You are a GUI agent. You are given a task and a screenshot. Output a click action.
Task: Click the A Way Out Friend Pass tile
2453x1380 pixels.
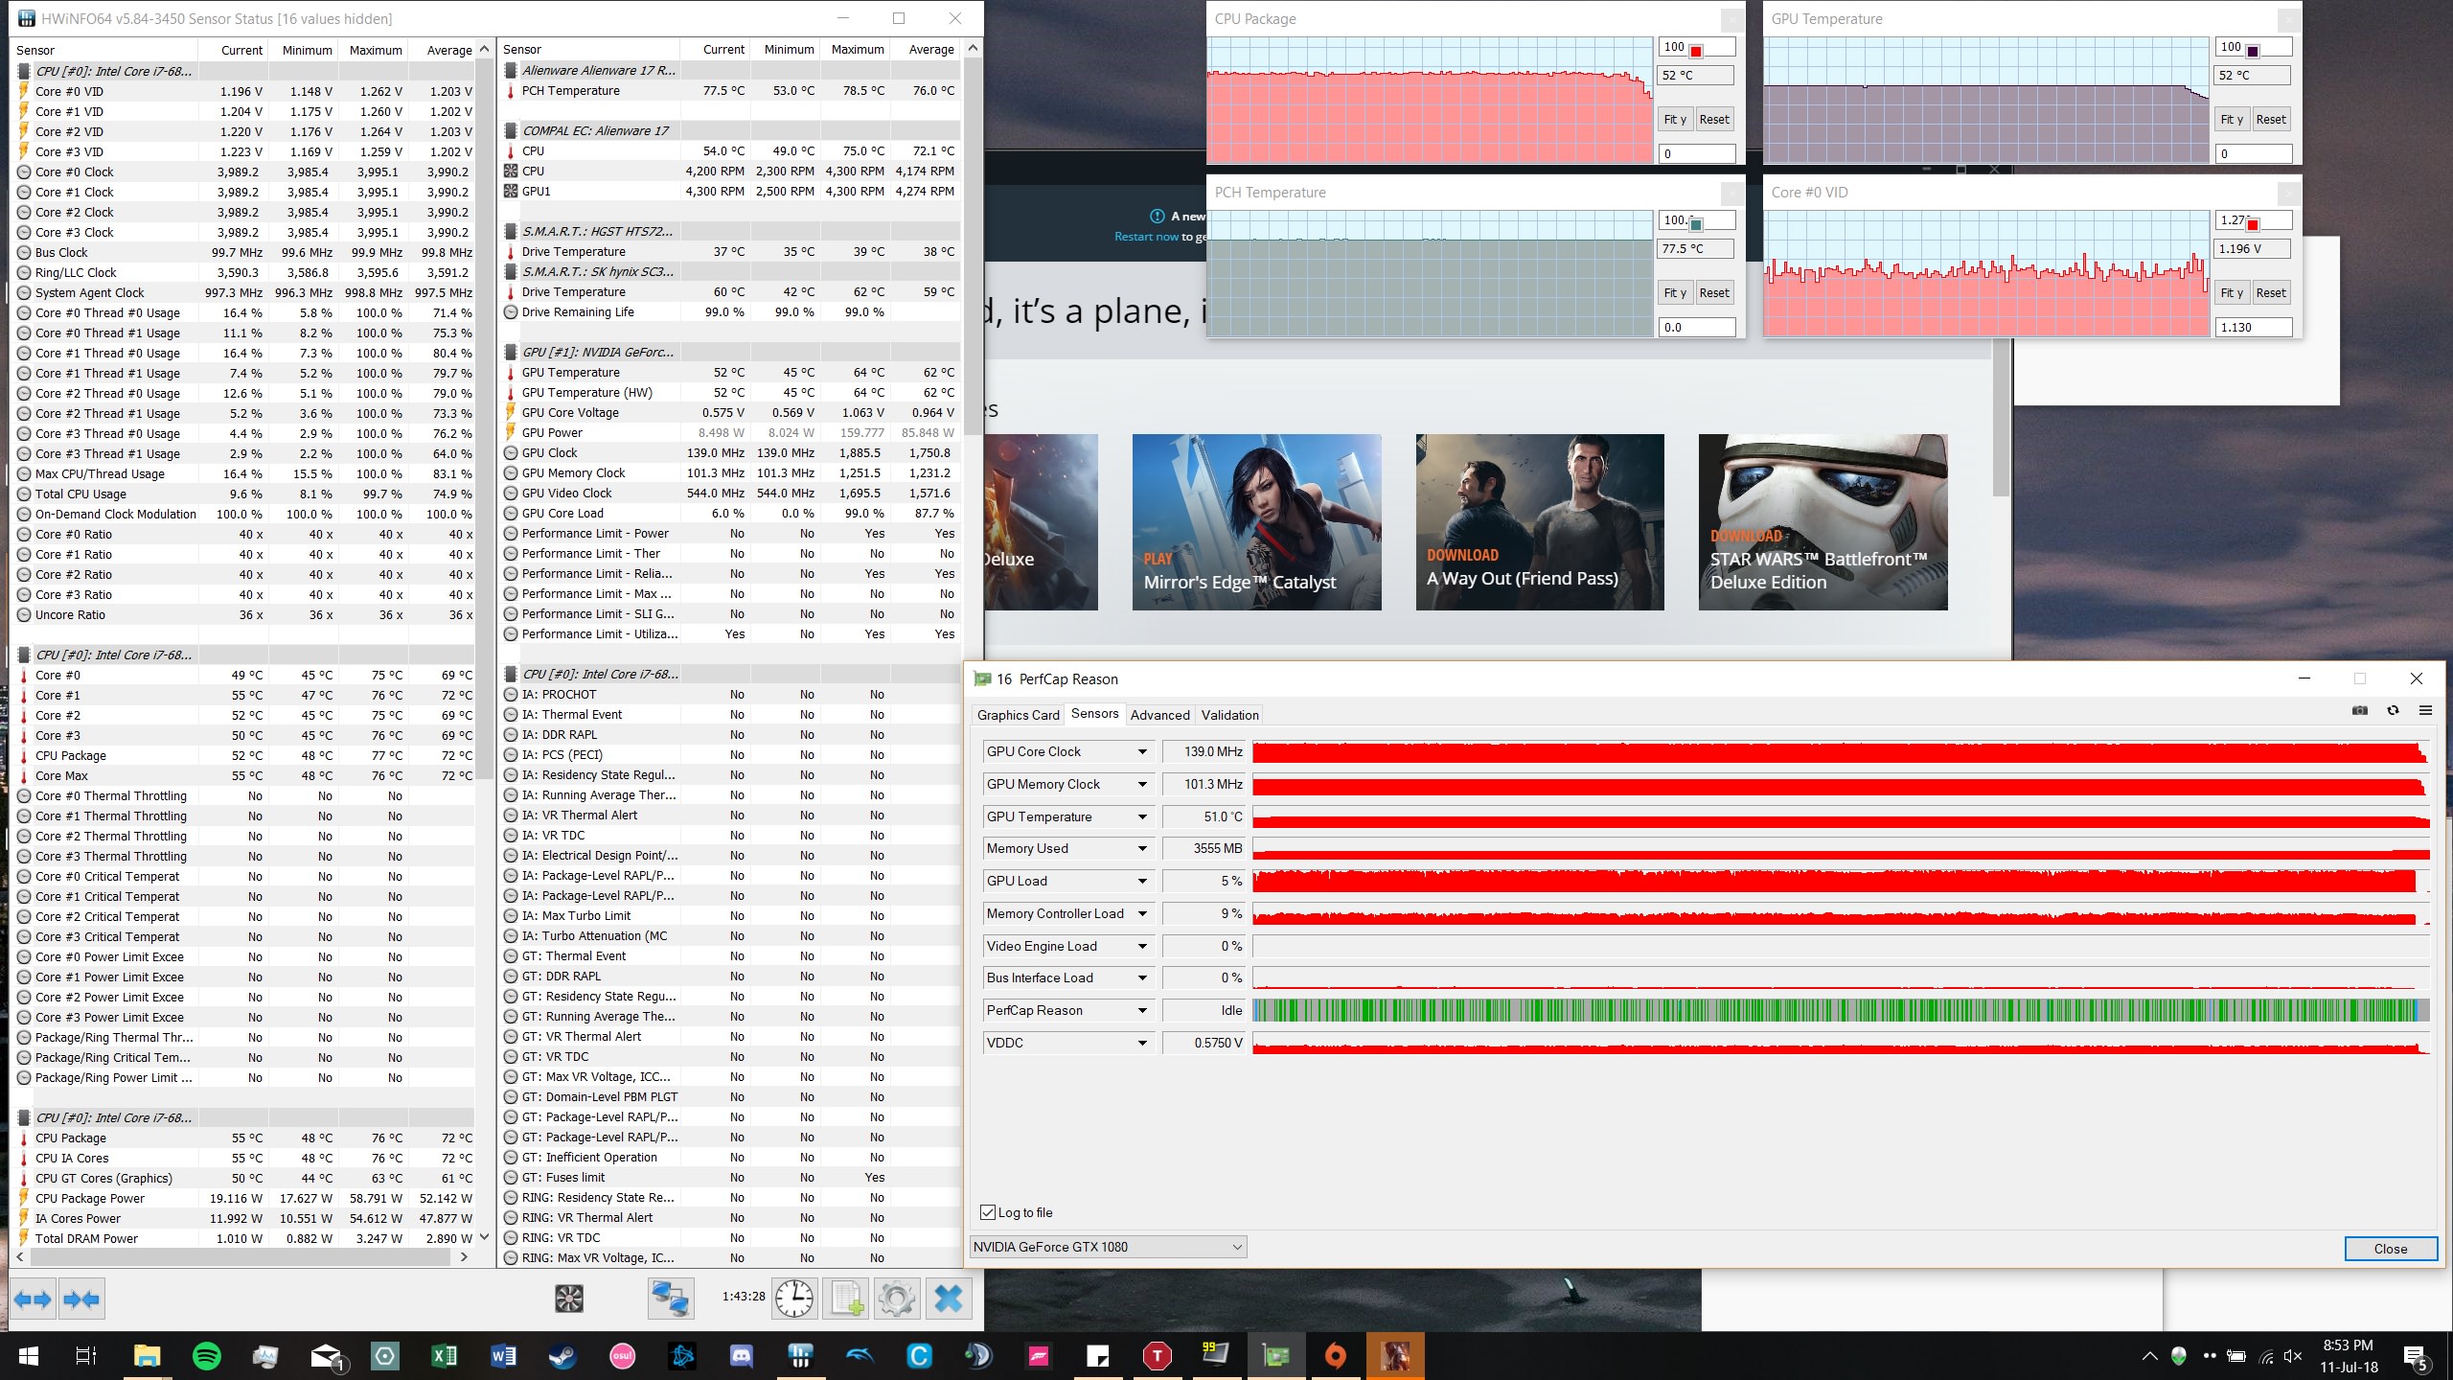[1540, 522]
